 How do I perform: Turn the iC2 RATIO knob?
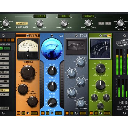52,102
